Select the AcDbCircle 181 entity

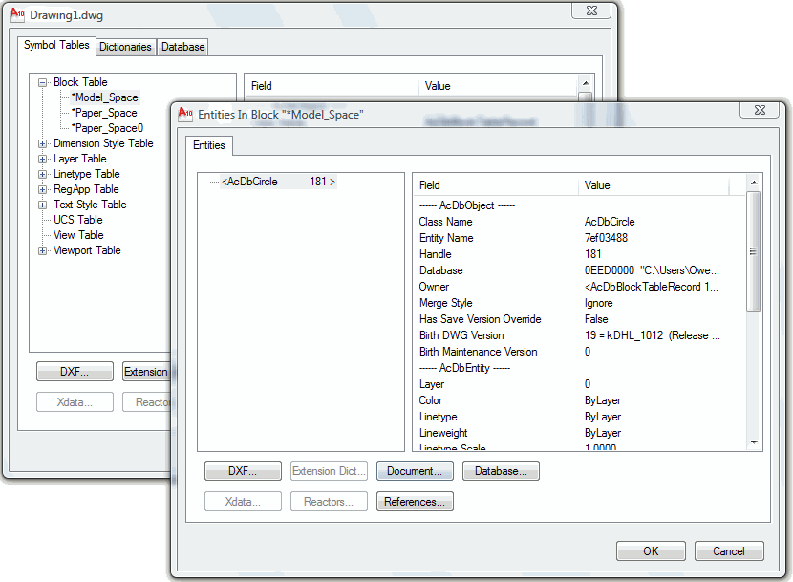click(278, 182)
